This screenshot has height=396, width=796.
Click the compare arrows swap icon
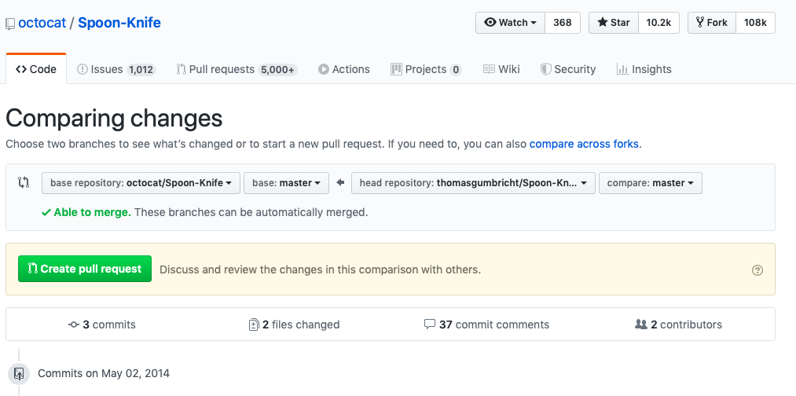point(24,183)
